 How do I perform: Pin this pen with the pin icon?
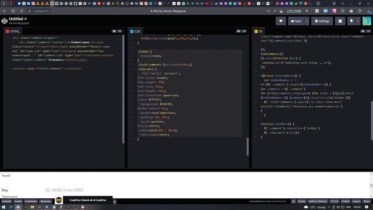point(351,21)
